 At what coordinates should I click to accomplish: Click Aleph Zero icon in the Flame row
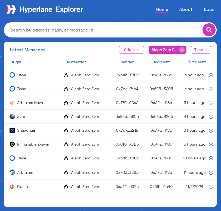(x=66, y=187)
